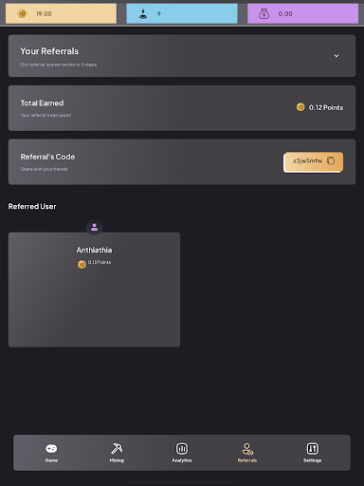Open the Analytics chart icon

point(182,448)
